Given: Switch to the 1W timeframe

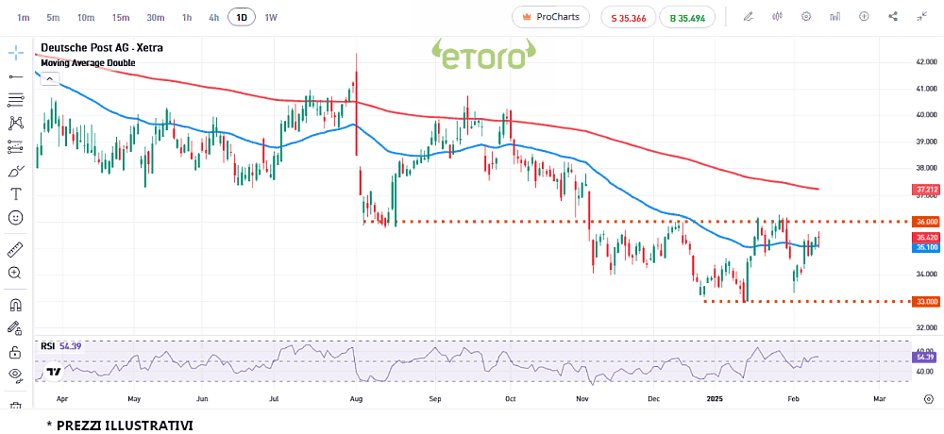Looking at the screenshot, I should tap(272, 18).
